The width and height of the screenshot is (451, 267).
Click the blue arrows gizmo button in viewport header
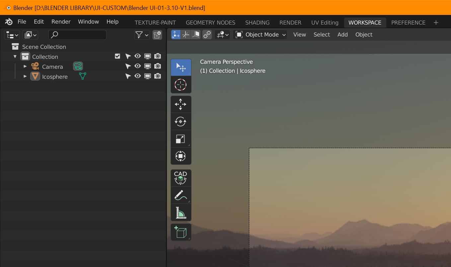(176, 35)
